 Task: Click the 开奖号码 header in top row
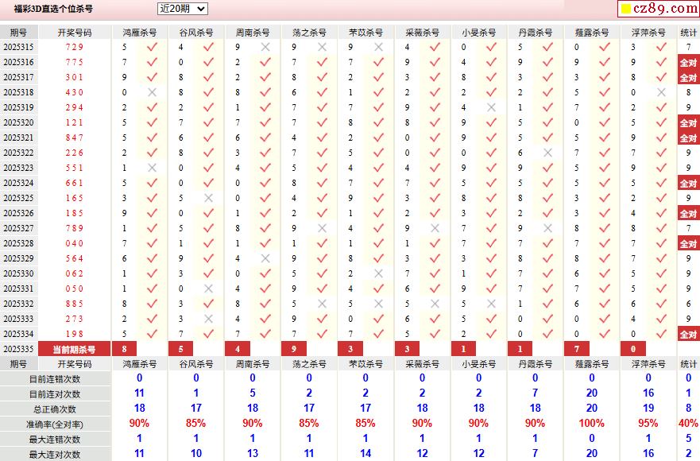75,33
